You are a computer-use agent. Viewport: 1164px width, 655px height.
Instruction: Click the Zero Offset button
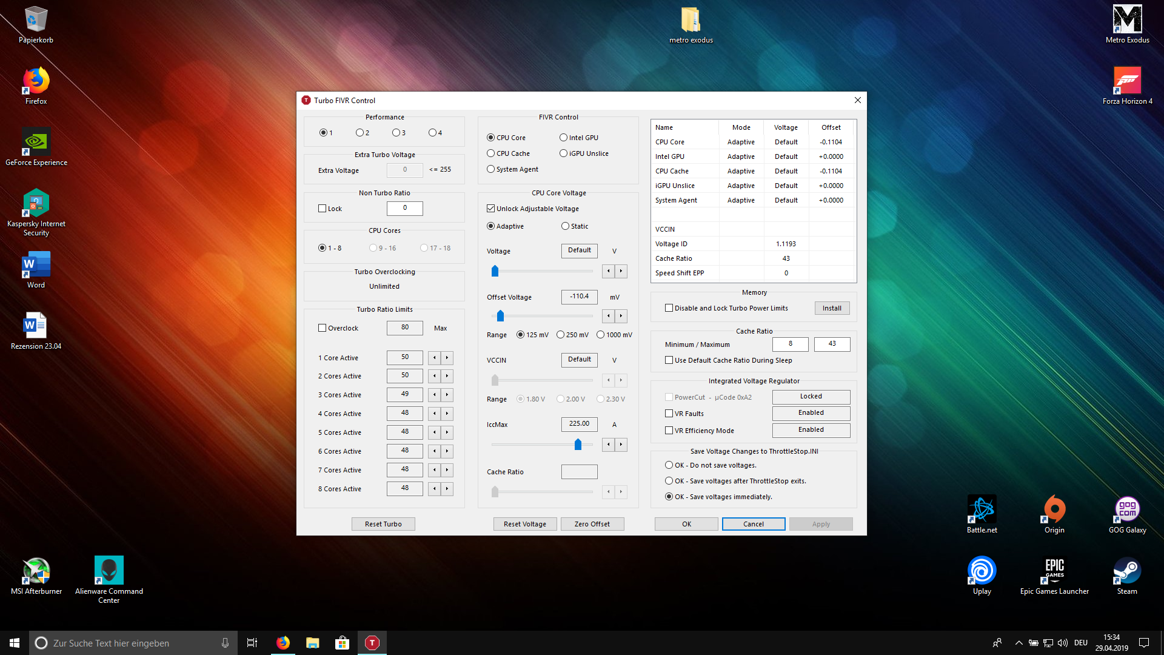click(x=592, y=524)
